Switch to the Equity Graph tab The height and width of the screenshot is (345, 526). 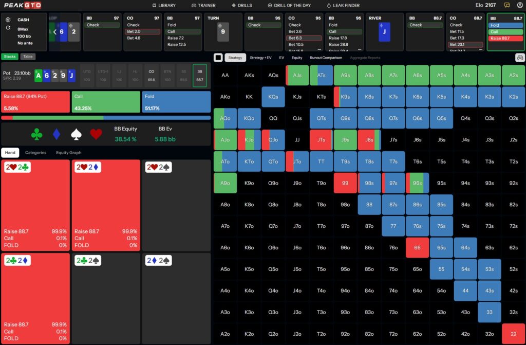click(68, 153)
